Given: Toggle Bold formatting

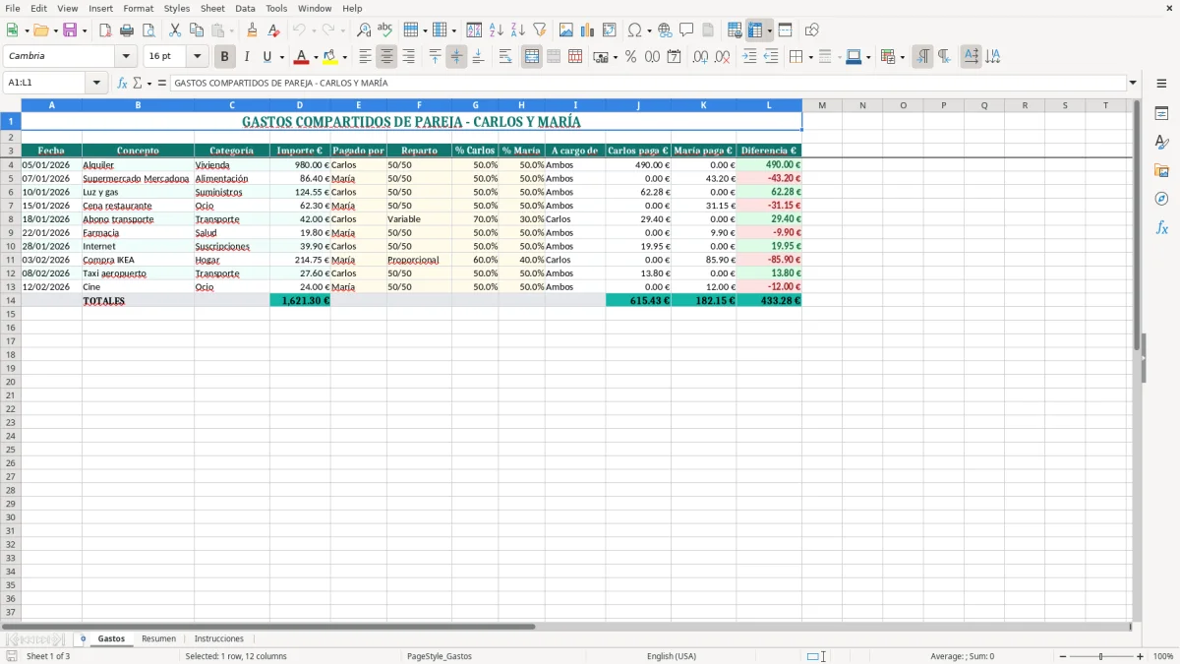Looking at the screenshot, I should (x=225, y=57).
